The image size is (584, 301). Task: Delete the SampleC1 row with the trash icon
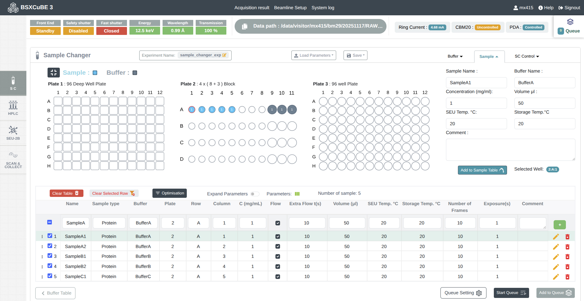click(567, 277)
